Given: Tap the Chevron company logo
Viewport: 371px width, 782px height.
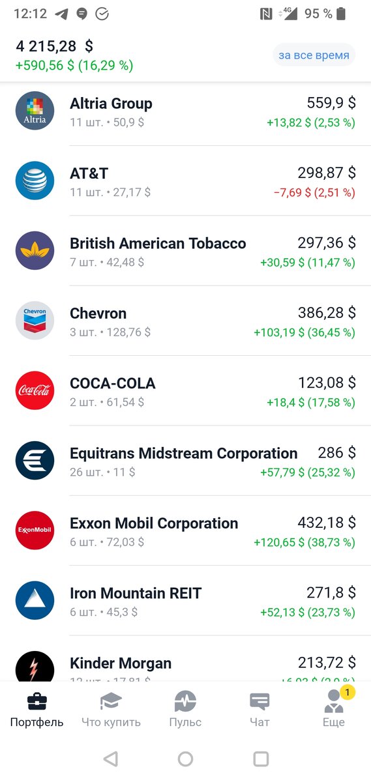Looking at the screenshot, I should coord(35,321).
